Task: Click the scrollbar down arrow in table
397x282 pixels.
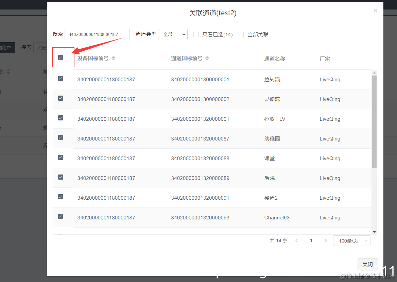Action: [375, 232]
